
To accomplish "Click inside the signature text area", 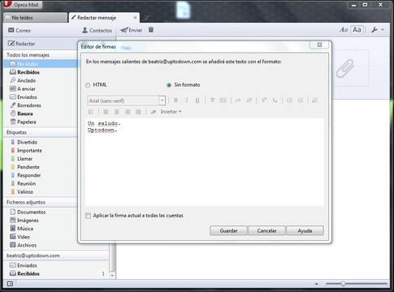I will pyautogui.click(x=205, y=162).
